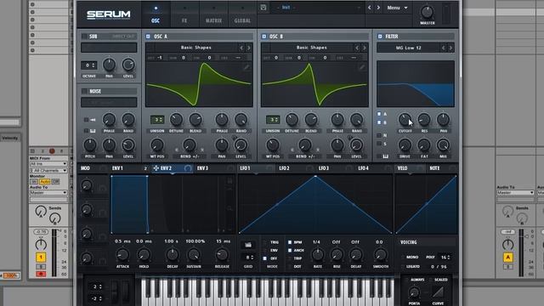Open the OSC B Basic Shapes wavetable selector
The width and height of the screenshot is (544, 306).
(x=312, y=48)
